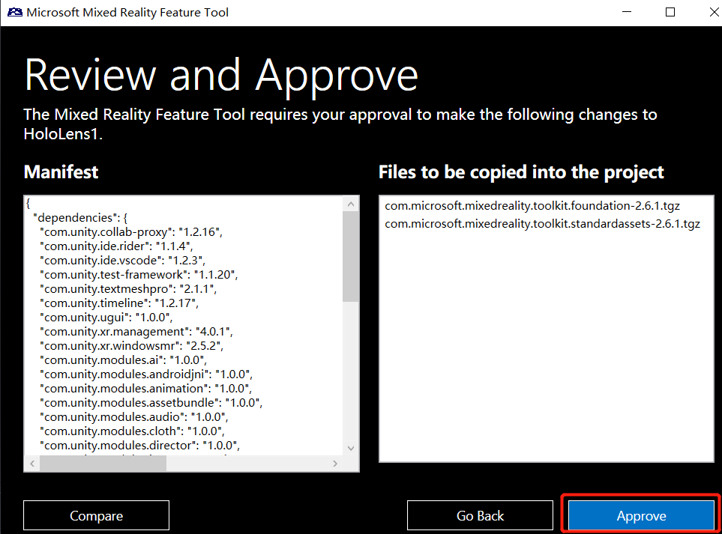Click the Mixed Reality Feature Tool title bar icon

[x=13, y=12]
